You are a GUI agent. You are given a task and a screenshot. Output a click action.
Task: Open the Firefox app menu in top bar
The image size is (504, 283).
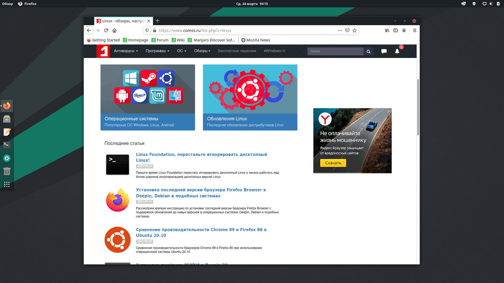(x=27, y=4)
